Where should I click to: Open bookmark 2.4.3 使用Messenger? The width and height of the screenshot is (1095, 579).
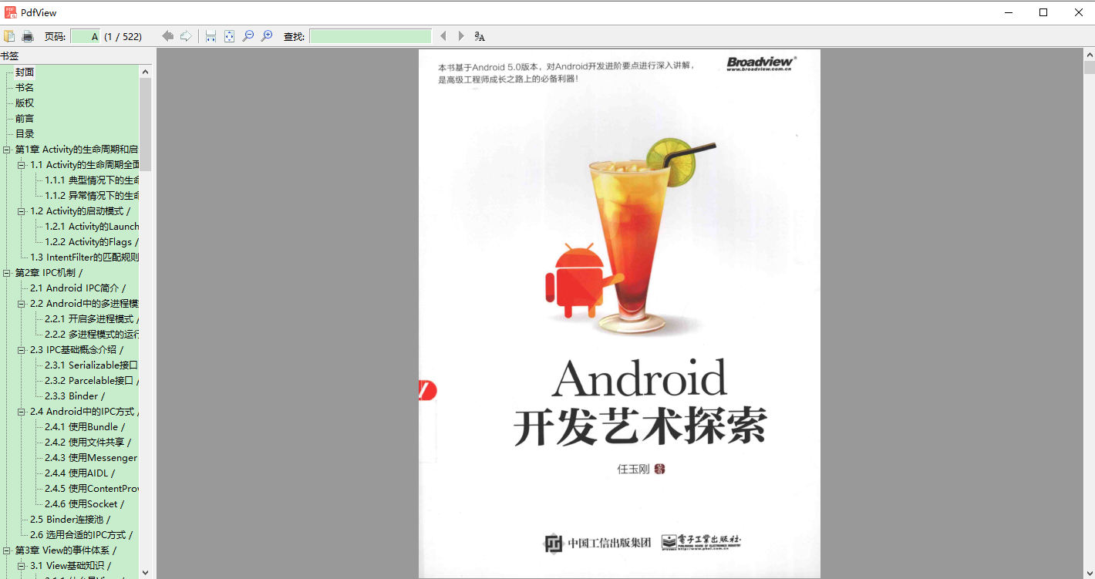coord(92,458)
